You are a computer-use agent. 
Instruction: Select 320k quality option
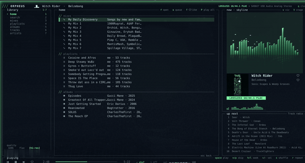[x=11, y=148]
